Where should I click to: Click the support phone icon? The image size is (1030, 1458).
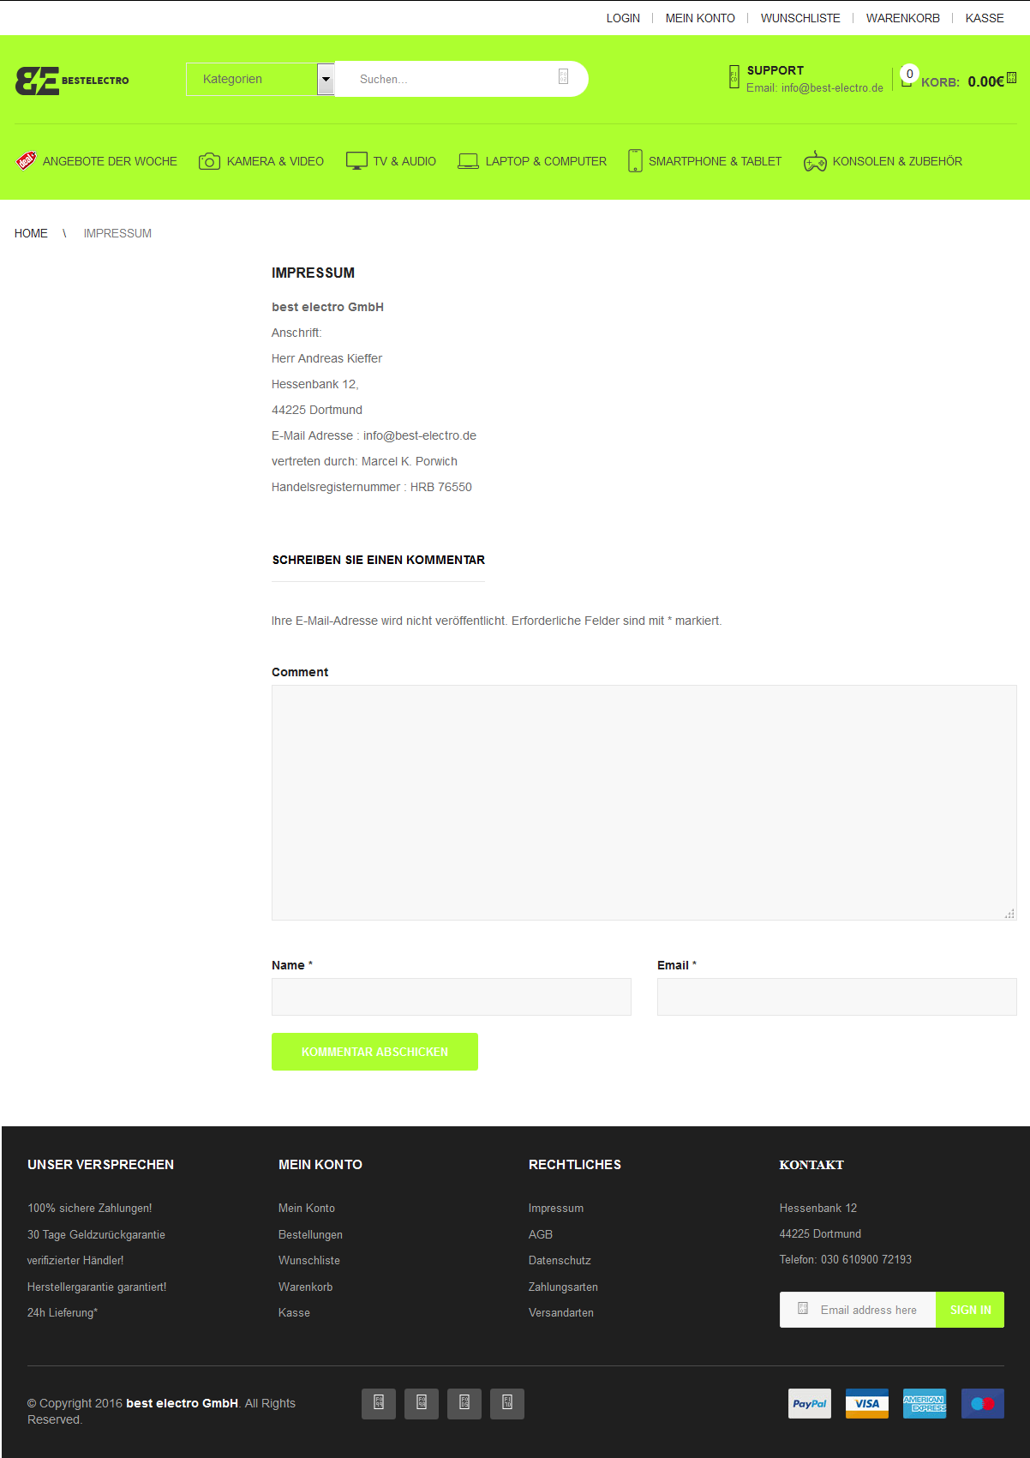734,76
